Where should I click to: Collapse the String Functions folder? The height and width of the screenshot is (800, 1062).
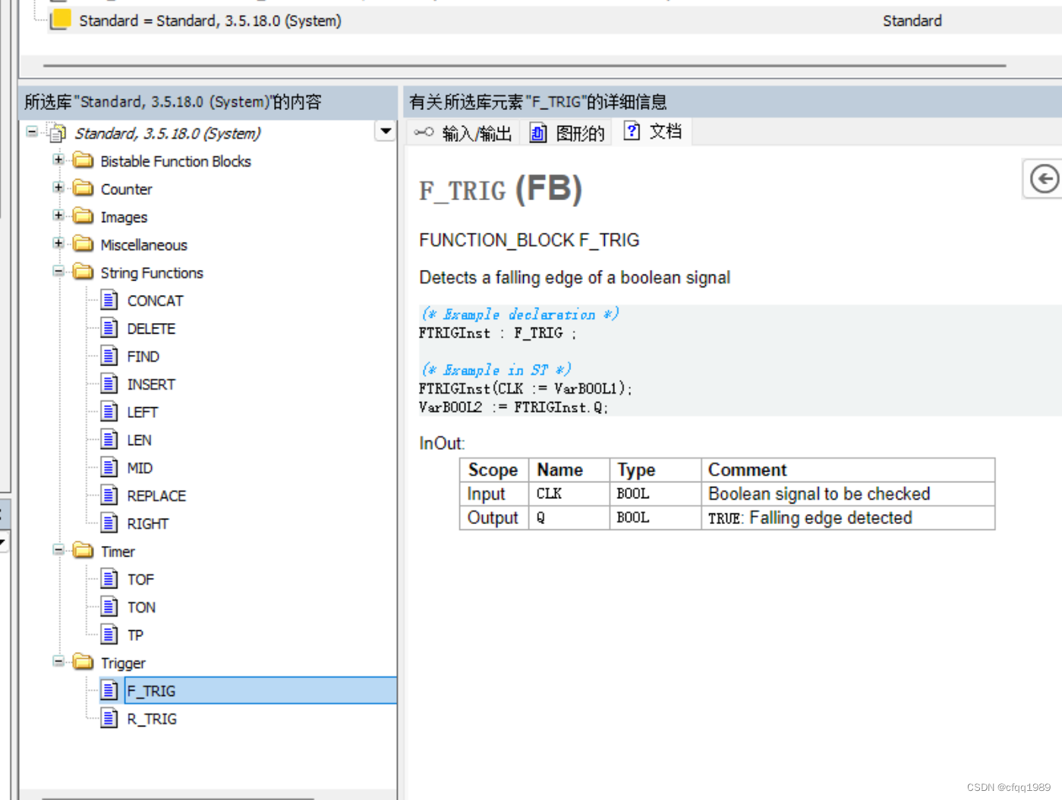pyautogui.click(x=58, y=271)
